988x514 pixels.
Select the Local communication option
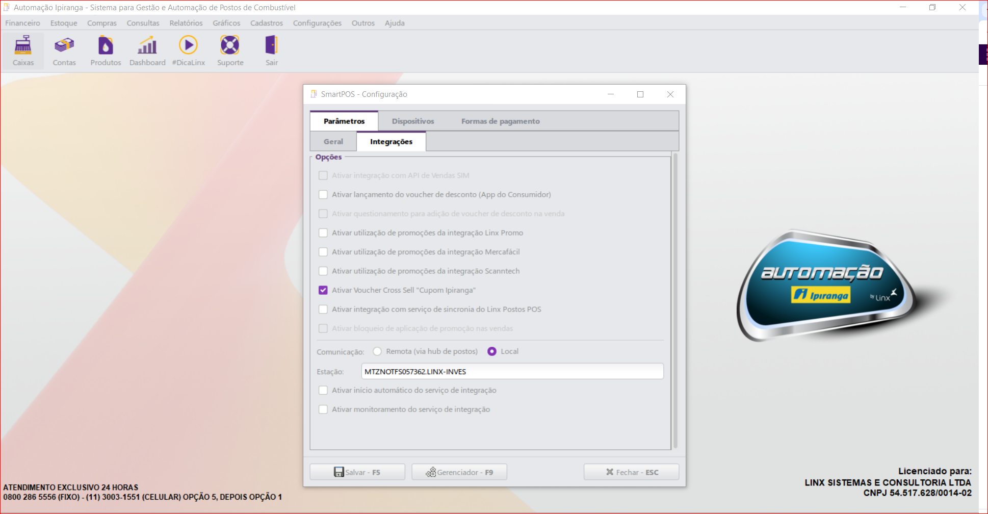[492, 351]
